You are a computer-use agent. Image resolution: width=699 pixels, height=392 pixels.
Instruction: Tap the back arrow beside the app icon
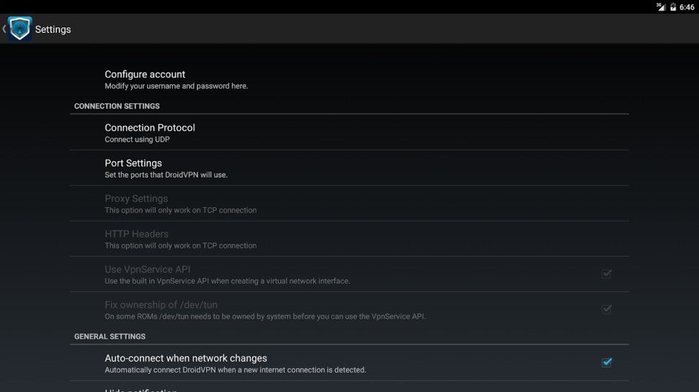click(x=4, y=29)
